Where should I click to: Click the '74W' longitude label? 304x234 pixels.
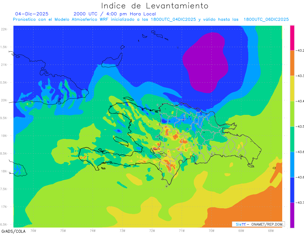[93, 230]
